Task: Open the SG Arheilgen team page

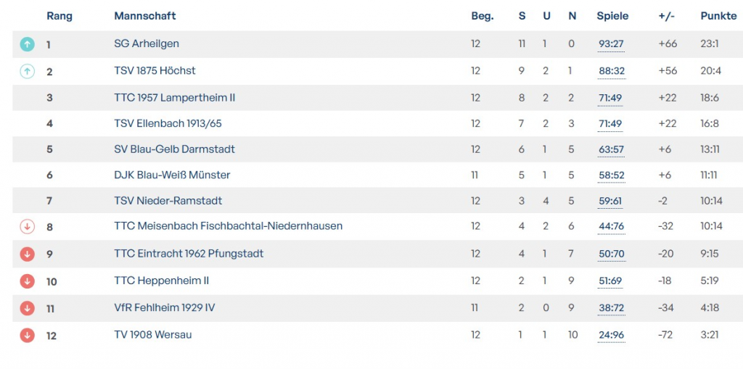Action: 147,43
